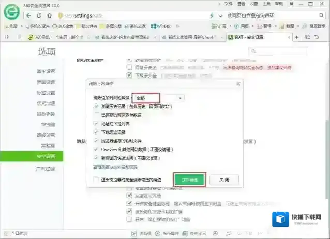The height and width of the screenshot is (239, 330).
Task: Check 退出浏览器时完全清除 option
Action: pos(97,180)
